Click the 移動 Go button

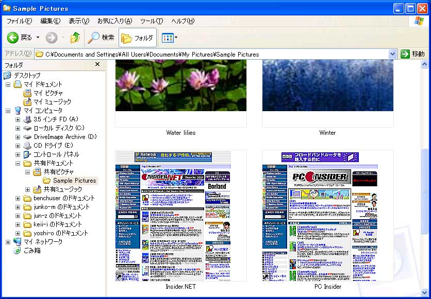(x=413, y=54)
